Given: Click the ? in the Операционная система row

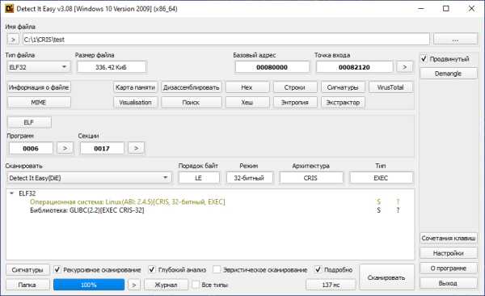Looking at the screenshot, I should [x=398, y=202].
